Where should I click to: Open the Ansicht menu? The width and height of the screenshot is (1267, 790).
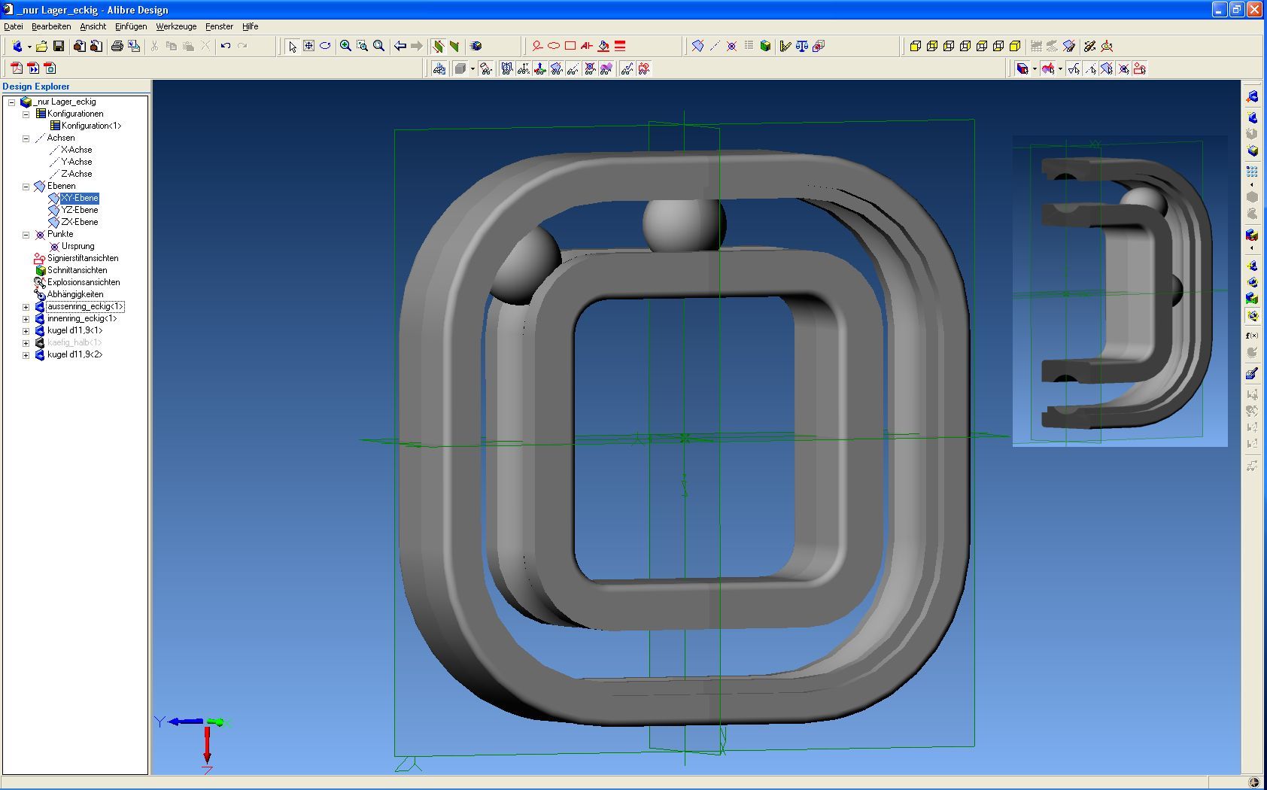(x=93, y=26)
